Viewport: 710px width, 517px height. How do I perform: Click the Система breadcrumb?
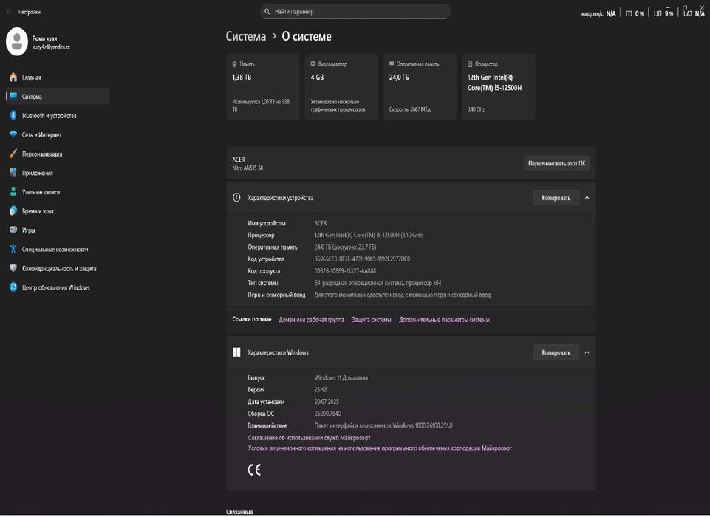[246, 37]
